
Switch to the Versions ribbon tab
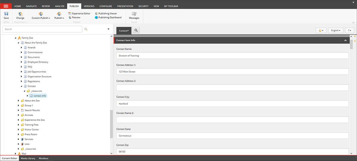(89, 6)
